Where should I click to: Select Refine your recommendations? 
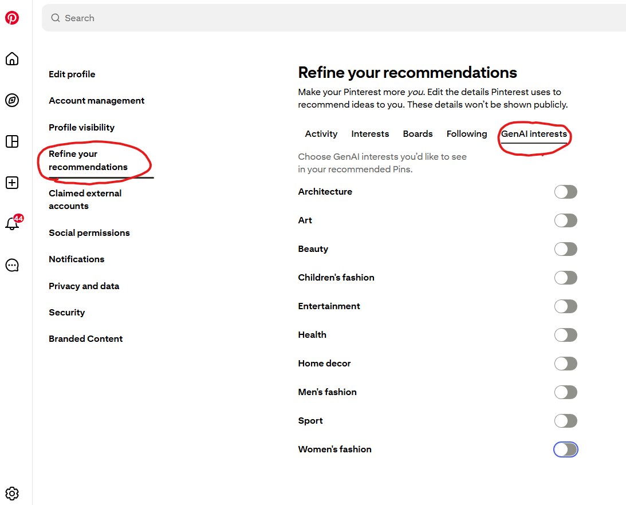(x=88, y=160)
